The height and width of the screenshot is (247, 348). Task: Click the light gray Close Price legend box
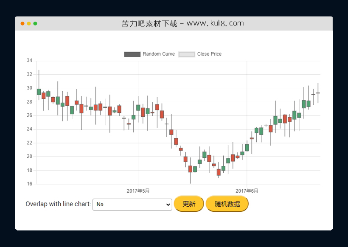187,54
